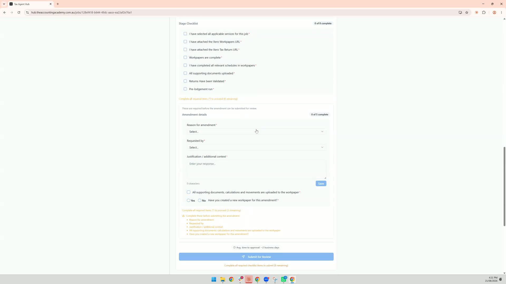Open the tab search chevron in title bar
Screen dimensions: 506x284
(4, 4)
